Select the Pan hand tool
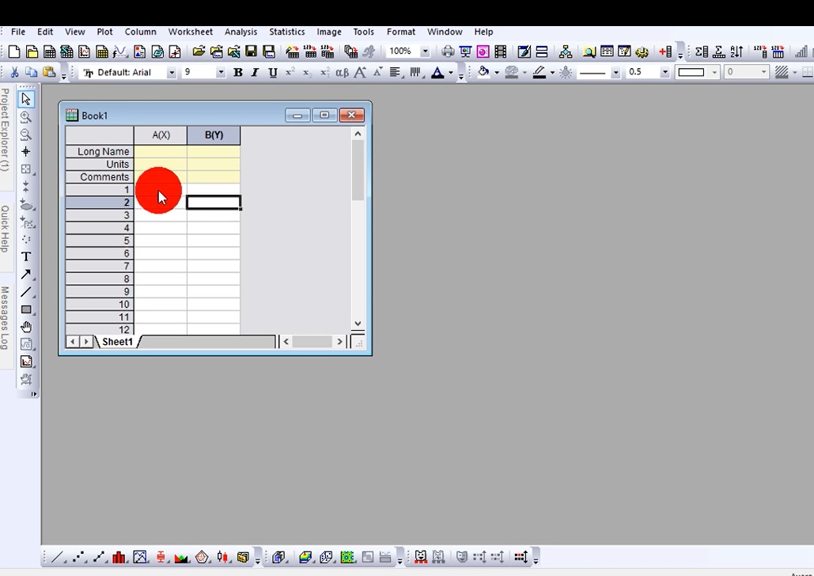The image size is (814, 576). tap(26, 327)
